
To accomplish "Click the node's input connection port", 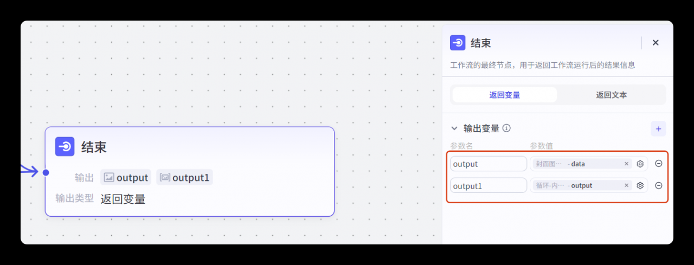I will tap(46, 172).
